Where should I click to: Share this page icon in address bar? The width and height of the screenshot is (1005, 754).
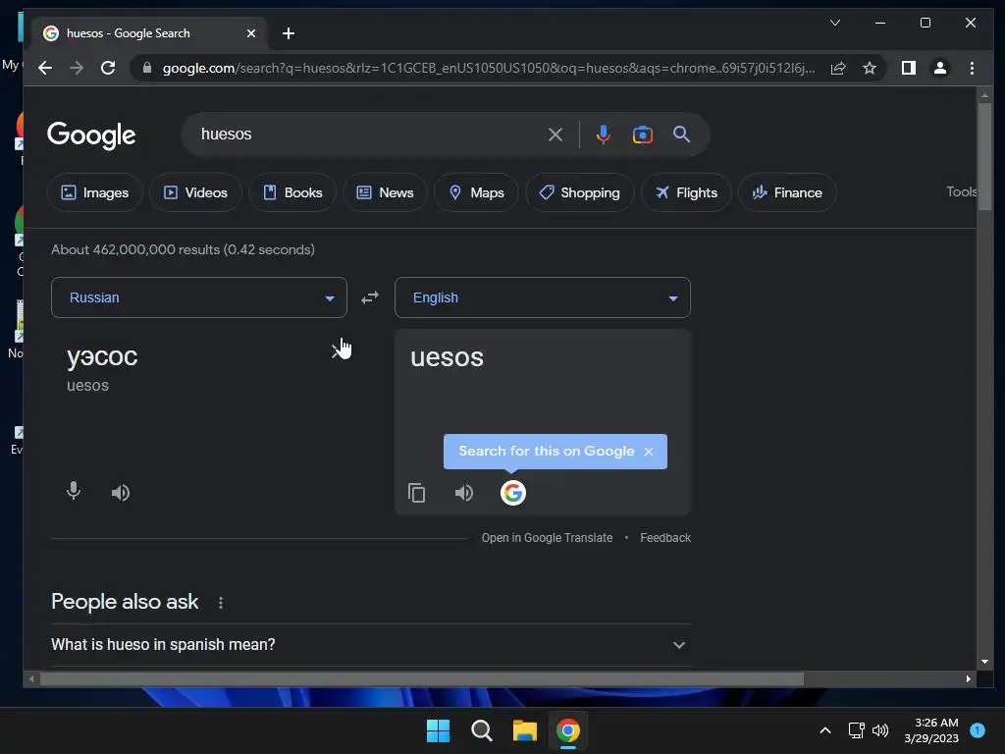click(838, 68)
